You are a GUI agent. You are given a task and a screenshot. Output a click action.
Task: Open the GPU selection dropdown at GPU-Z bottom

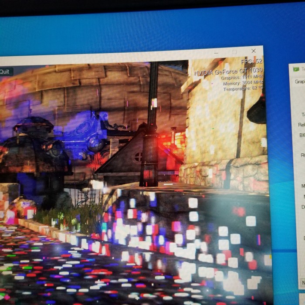coord(303,282)
